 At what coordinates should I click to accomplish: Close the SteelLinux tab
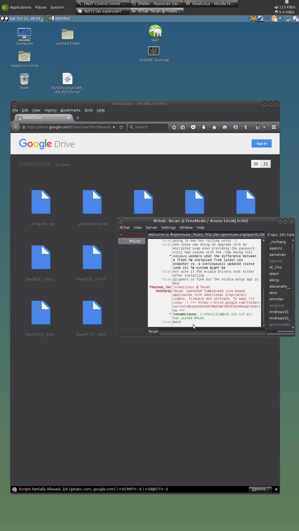pyautogui.click(x=69, y=118)
